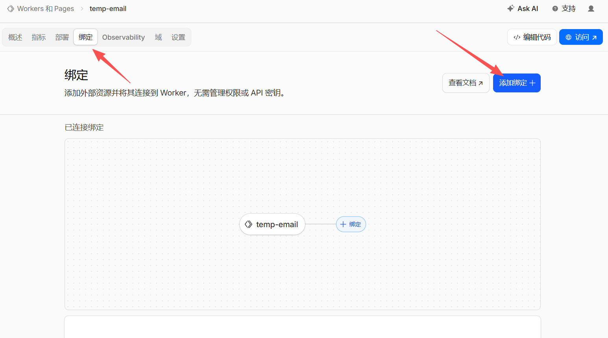This screenshot has height=338, width=608.
Task: Click the plus icon in 绑定 node
Action: pos(343,224)
